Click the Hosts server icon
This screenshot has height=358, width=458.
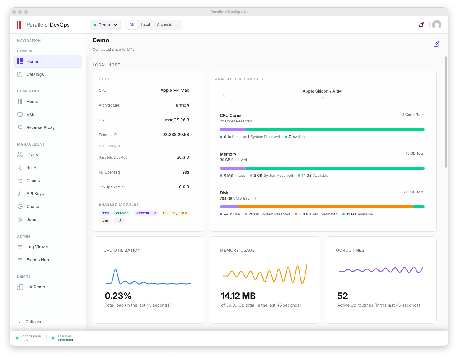tap(20, 102)
